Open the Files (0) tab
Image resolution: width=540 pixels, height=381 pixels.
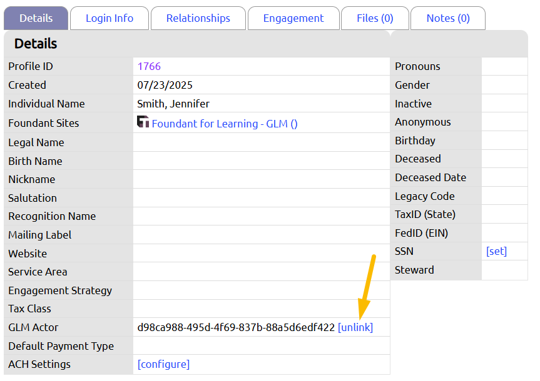click(x=375, y=18)
